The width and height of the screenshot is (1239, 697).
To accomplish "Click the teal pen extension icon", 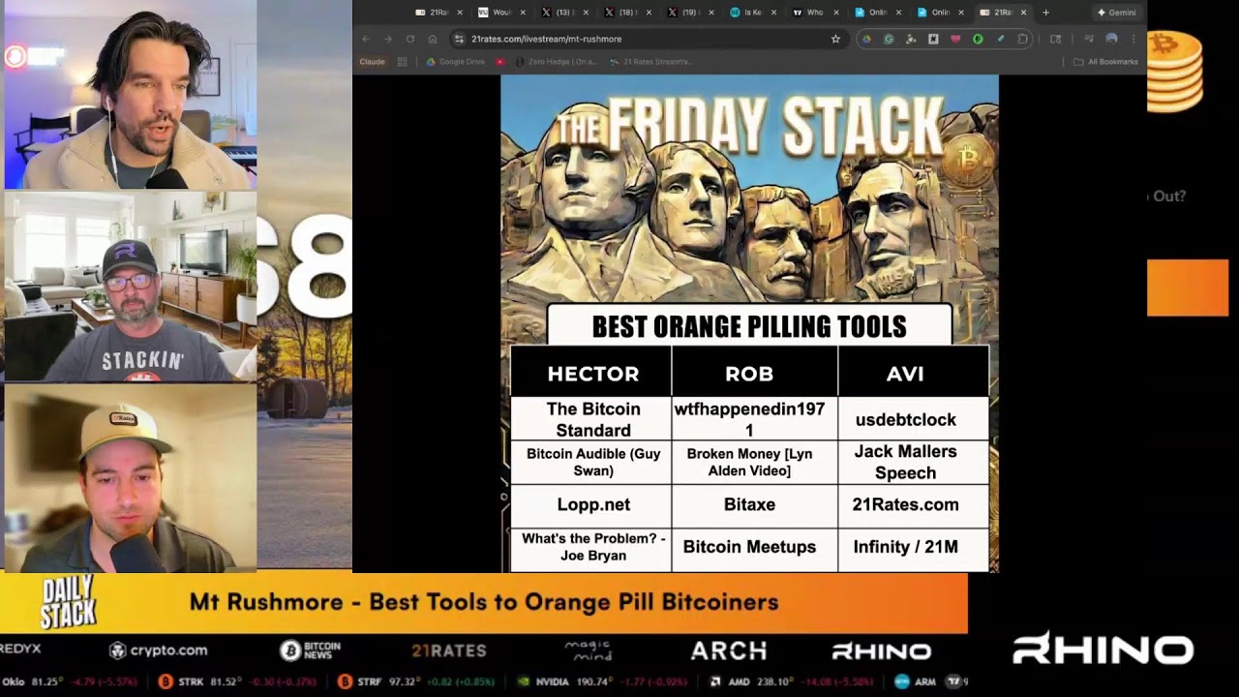I will pyautogui.click(x=1000, y=39).
